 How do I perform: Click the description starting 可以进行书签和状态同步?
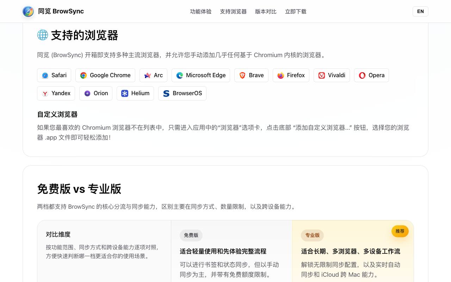pos(229,270)
